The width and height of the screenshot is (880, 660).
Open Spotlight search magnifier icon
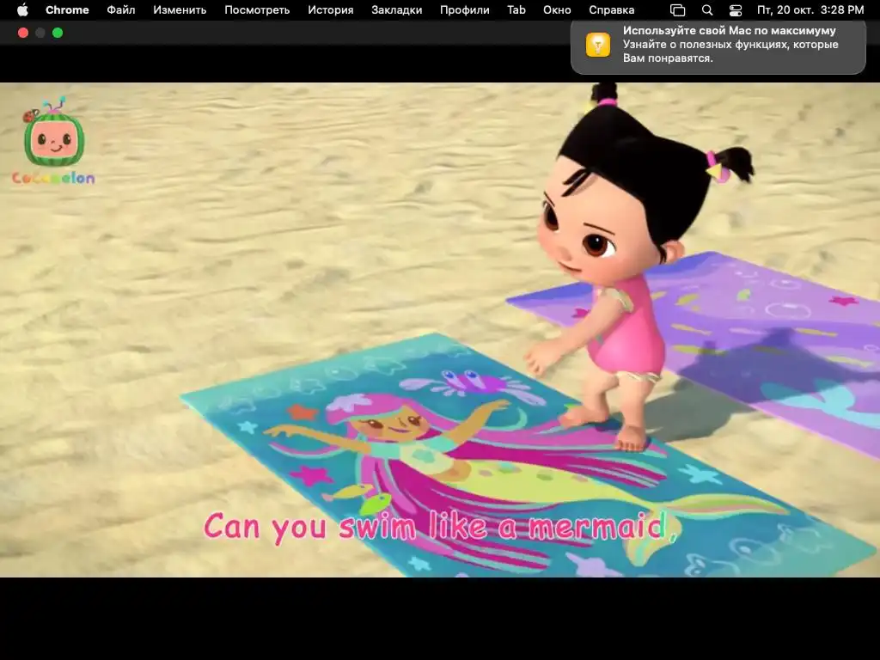tap(707, 10)
